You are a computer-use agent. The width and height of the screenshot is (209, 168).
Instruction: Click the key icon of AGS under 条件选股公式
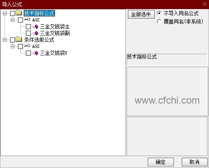(27, 46)
